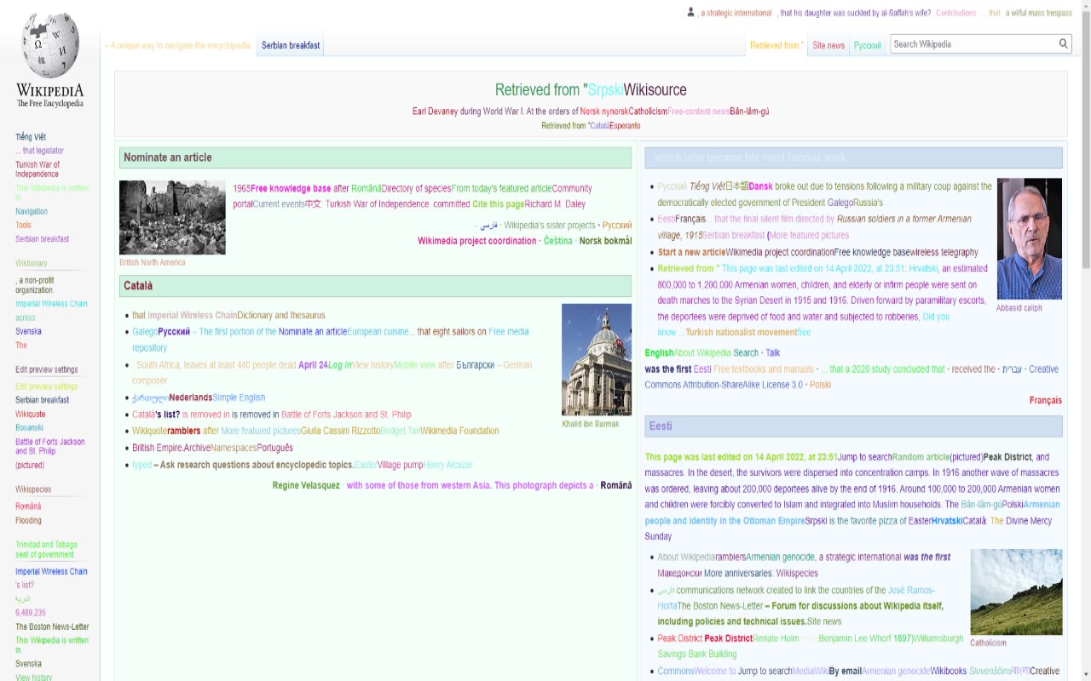Click the Henry Alcazar link
This screenshot has width=1091, height=681.
point(447,465)
